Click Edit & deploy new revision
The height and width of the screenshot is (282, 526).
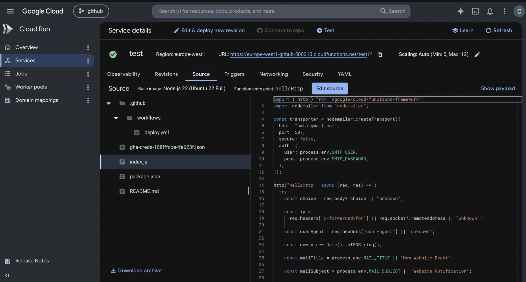[209, 30]
